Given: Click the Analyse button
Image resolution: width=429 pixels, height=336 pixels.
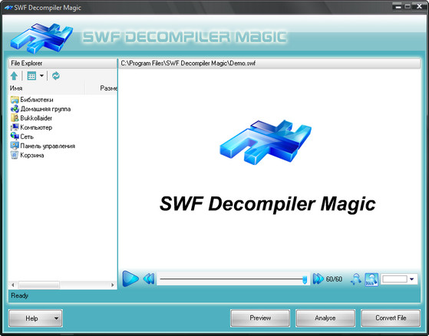Looking at the screenshot, I should 325,318.
